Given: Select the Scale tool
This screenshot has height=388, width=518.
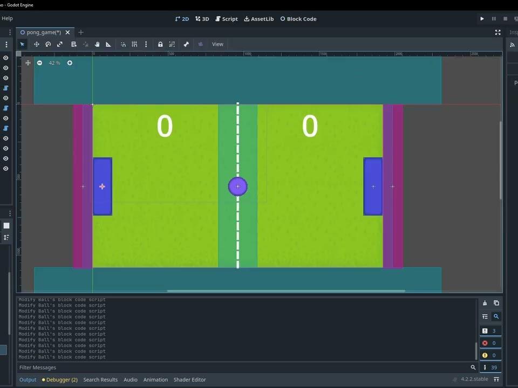Looking at the screenshot, I should pos(59,44).
